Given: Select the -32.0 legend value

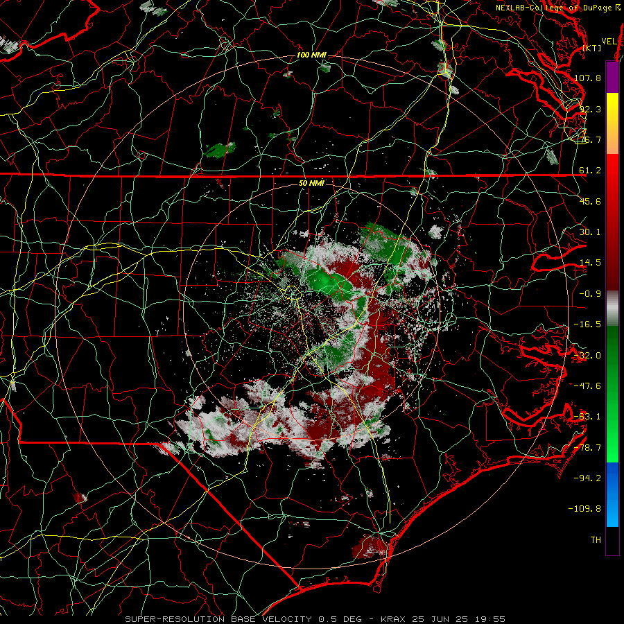Looking at the screenshot, I should (587, 356).
